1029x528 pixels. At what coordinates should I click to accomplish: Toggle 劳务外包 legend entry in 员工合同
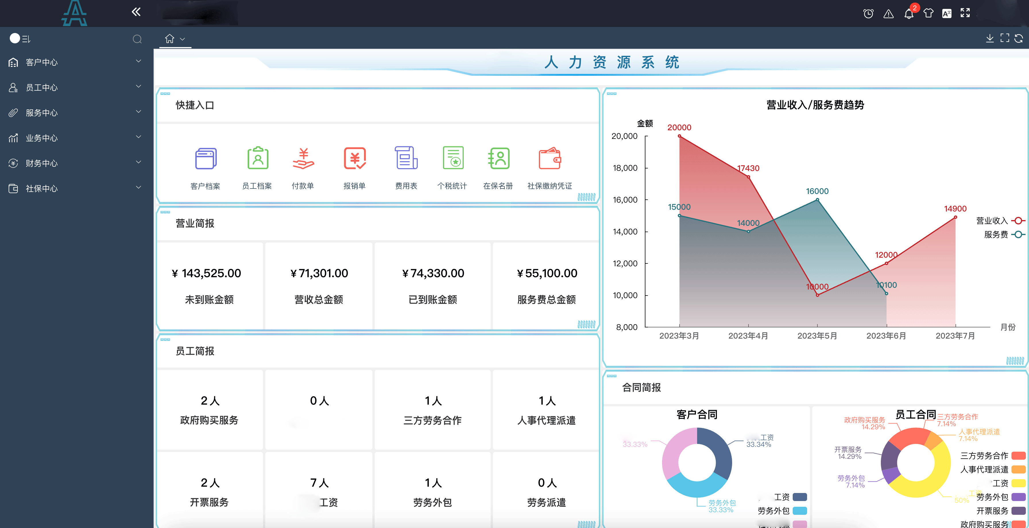pyautogui.click(x=1001, y=497)
